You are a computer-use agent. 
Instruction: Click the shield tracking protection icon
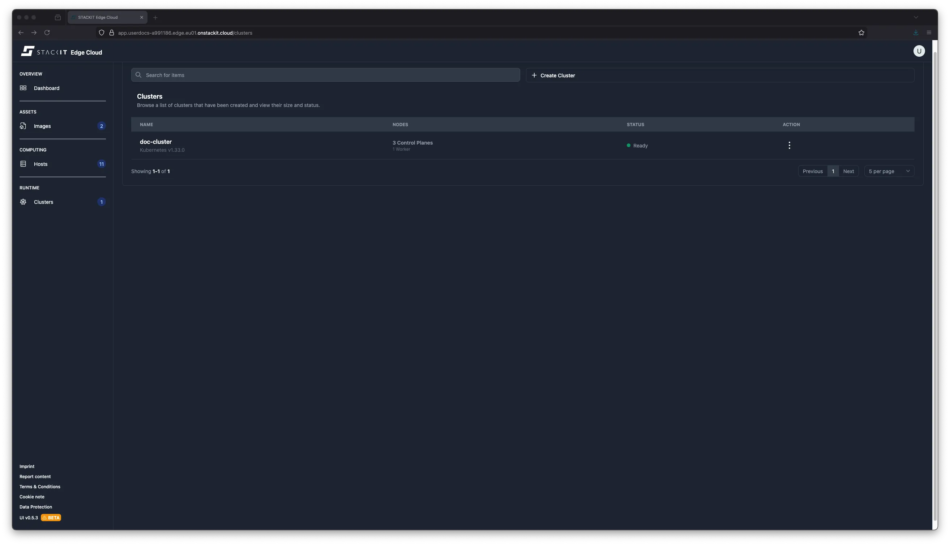click(102, 33)
